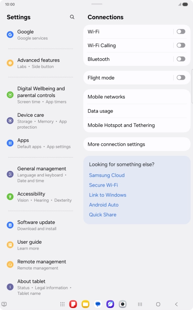Turn on the Bluetooth switch

(x=181, y=59)
